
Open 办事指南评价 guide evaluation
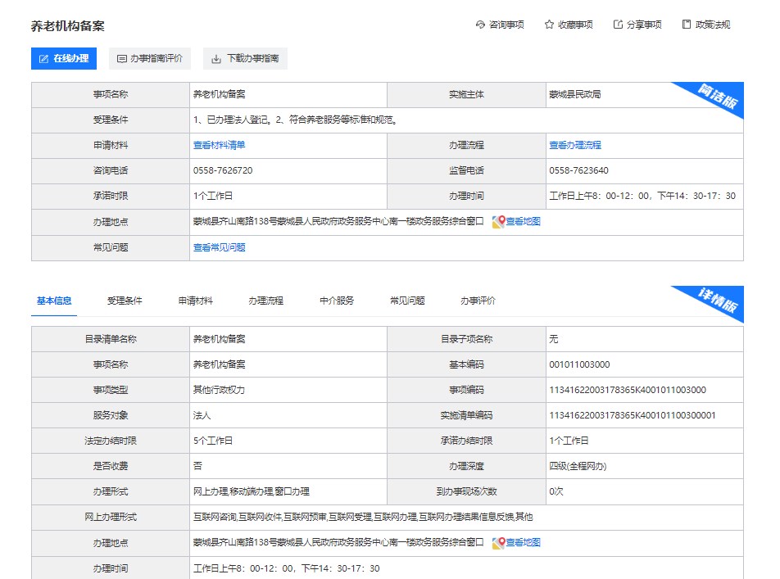click(x=150, y=59)
